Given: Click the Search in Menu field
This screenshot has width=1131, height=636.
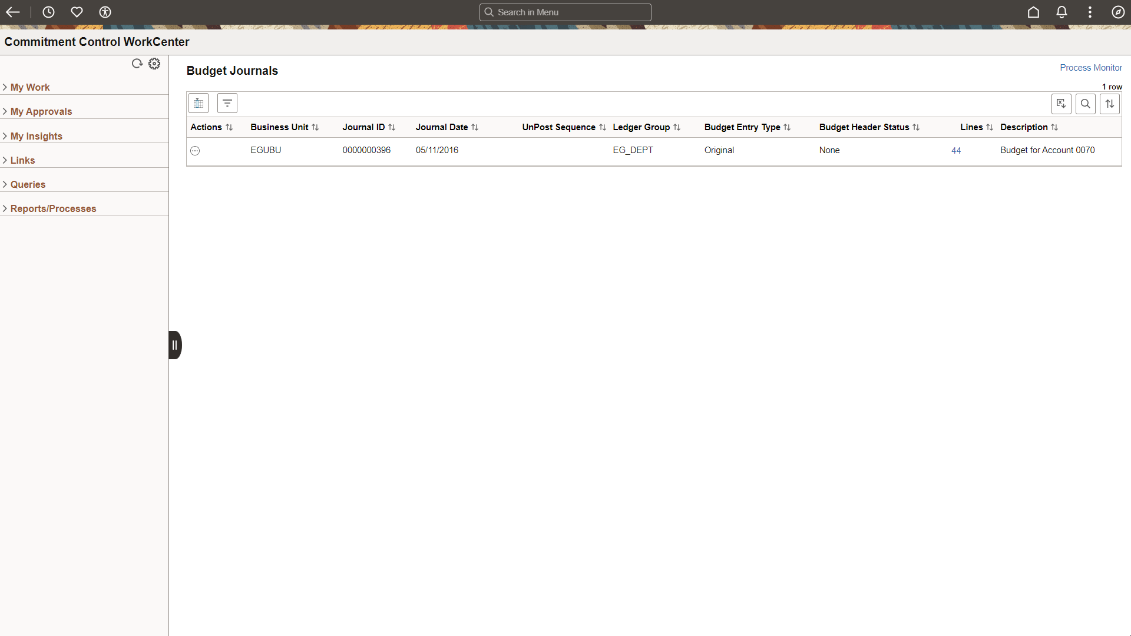Looking at the screenshot, I should pos(565,12).
